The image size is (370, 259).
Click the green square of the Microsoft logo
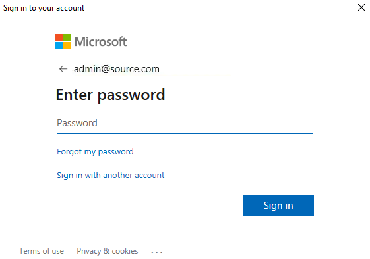pos(67,37)
